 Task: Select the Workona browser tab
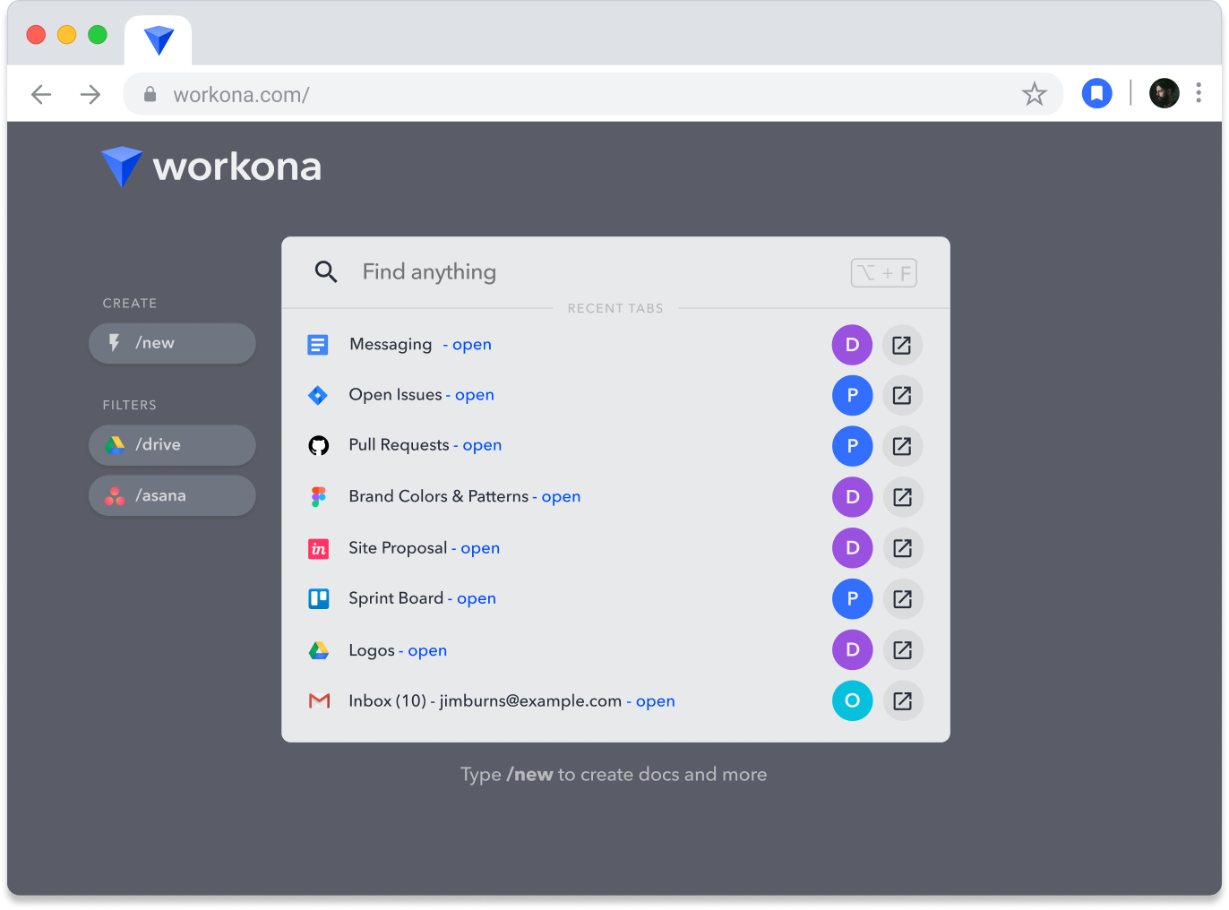pos(159,40)
